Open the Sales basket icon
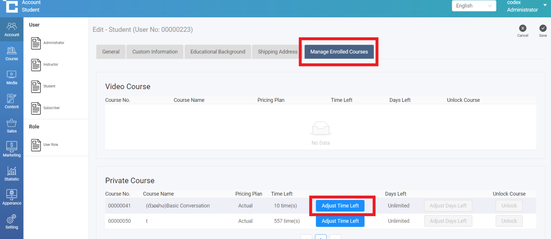This screenshot has width=551, height=239. tap(11, 125)
